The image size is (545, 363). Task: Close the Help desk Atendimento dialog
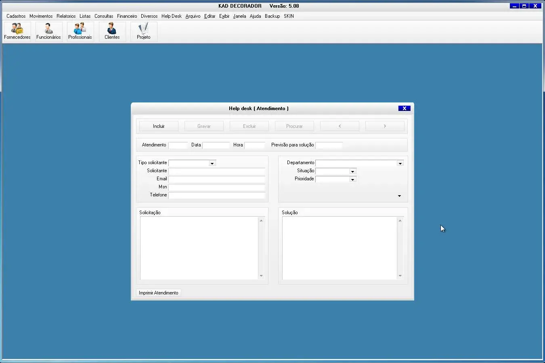click(x=404, y=108)
